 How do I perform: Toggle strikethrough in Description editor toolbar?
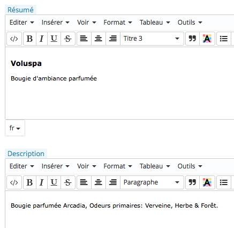67,182
